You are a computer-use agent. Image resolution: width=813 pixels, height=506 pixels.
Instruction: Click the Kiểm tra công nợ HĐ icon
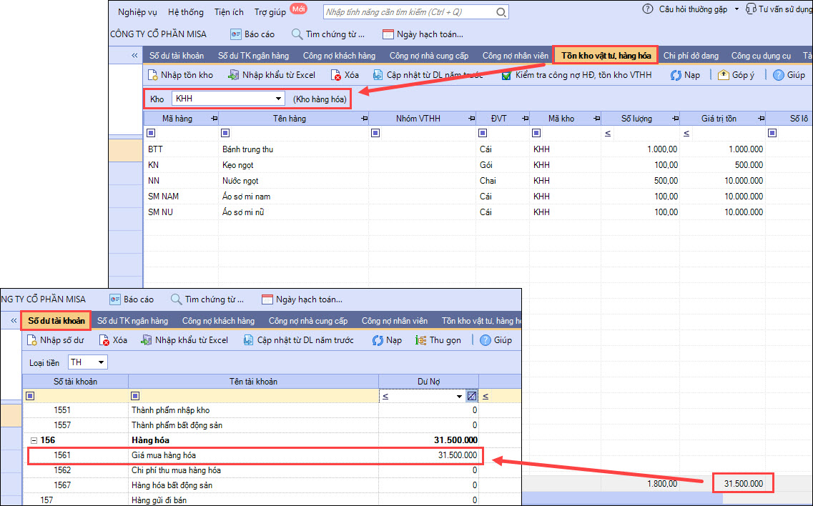tap(506, 75)
